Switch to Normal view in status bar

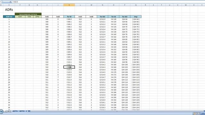point(194,114)
